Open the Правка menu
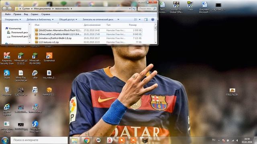Screen dimensions: 257x144 pos(17,14)
